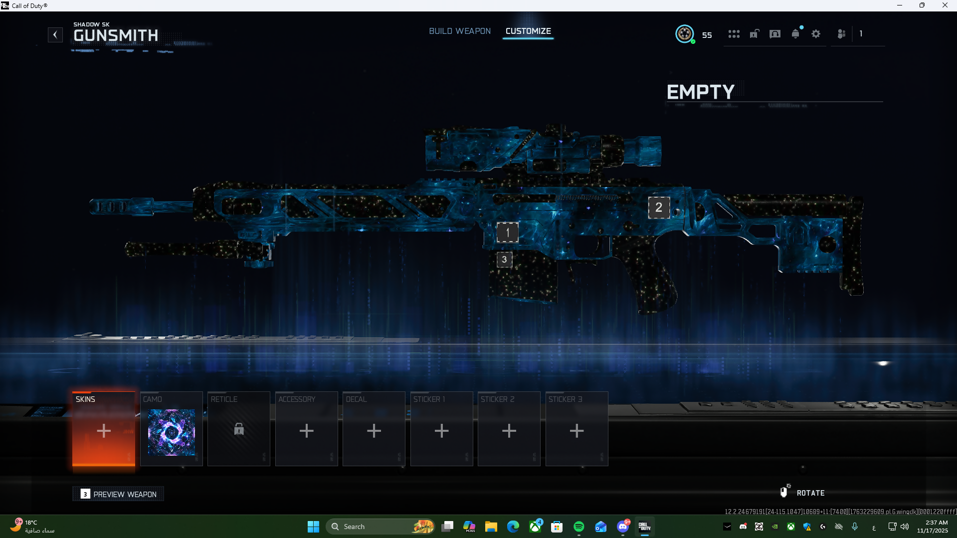Add an item in the Accessory slot
Image resolution: width=957 pixels, height=538 pixels.
(x=307, y=429)
